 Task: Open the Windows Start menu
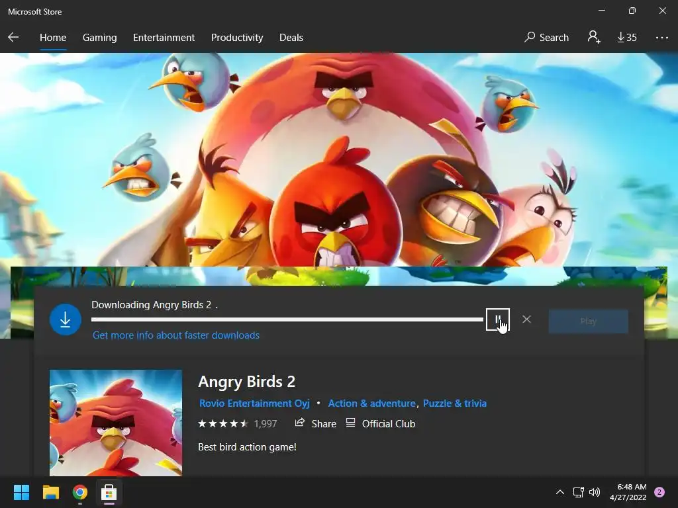tap(21, 492)
